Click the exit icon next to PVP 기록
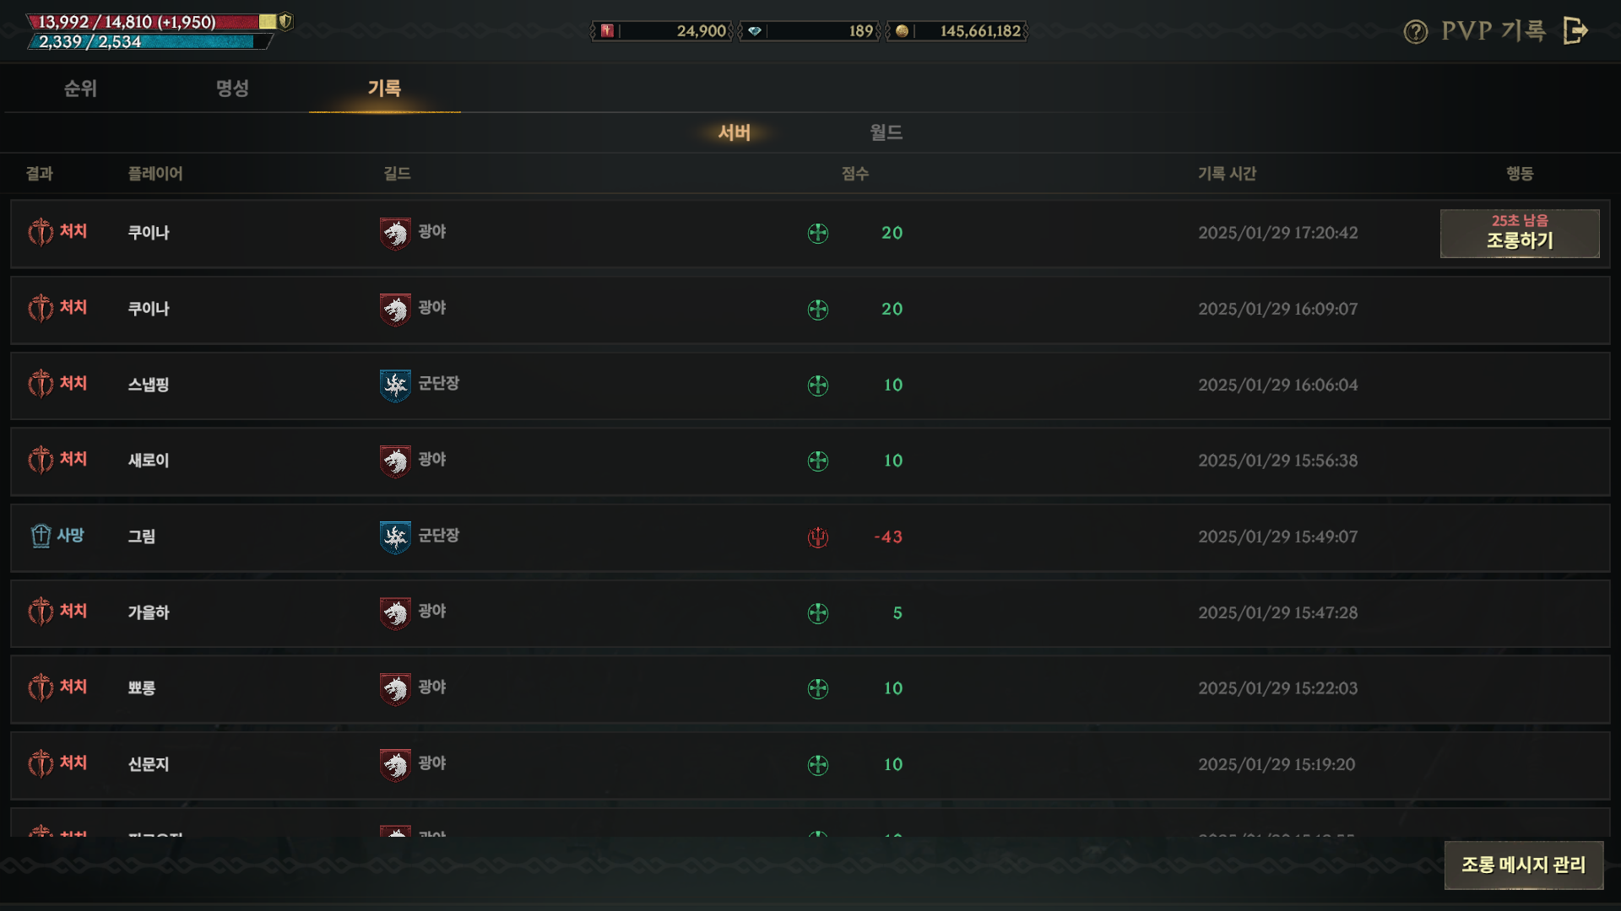Viewport: 1621px width, 911px height. tap(1575, 31)
